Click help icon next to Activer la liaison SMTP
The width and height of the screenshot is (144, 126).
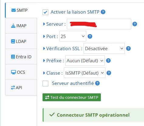(103, 12)
